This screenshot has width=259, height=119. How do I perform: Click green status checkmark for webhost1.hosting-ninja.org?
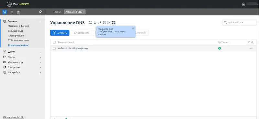tap(220, 49)
